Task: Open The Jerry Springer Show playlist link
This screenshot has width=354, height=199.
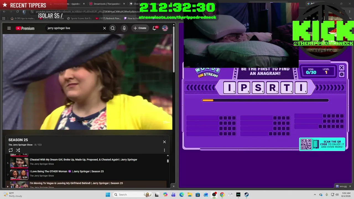Action: point(20,145)
